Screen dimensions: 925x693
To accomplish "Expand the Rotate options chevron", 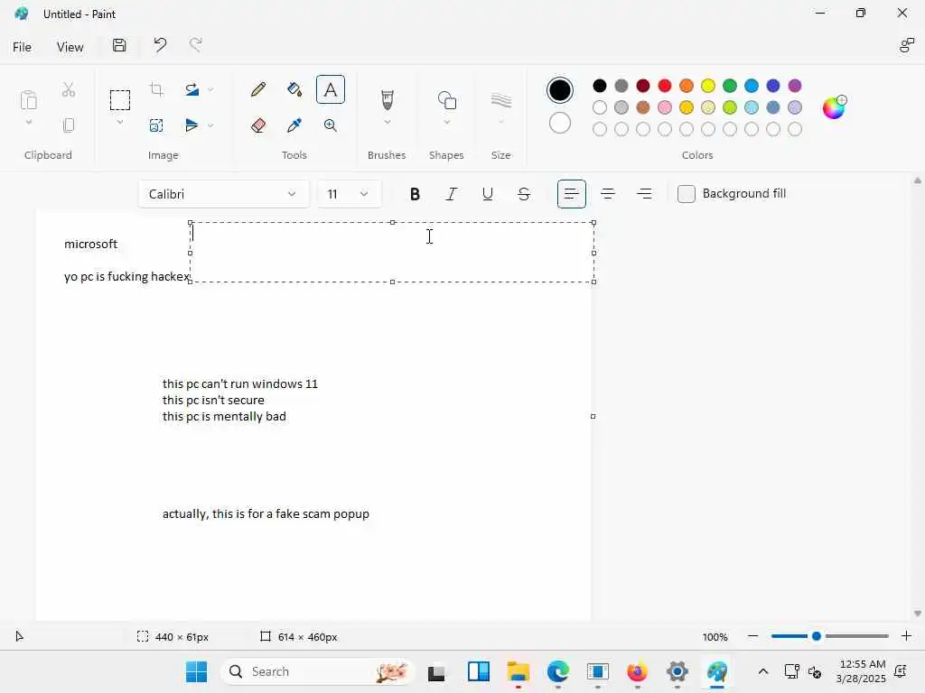I will (x=210, y=89).
